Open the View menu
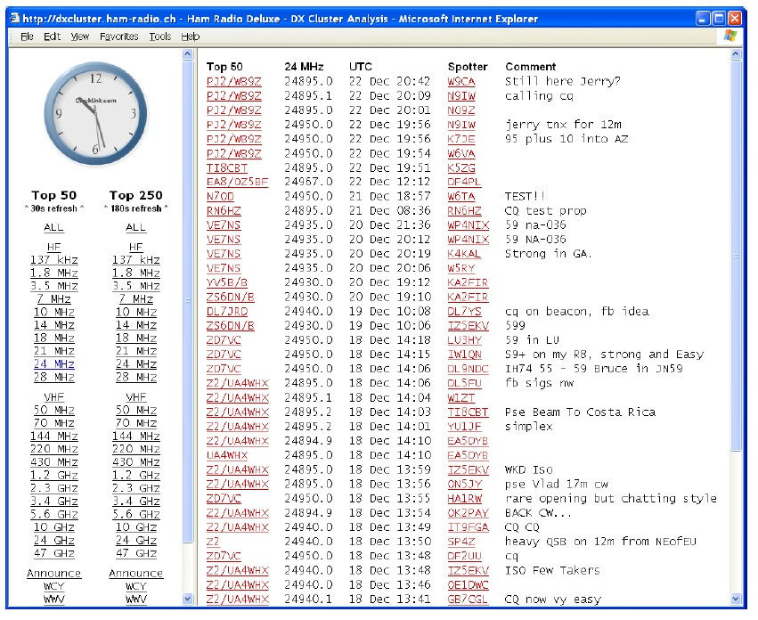Viewport: 758px width, 620px height. click(x=80, y=37)
